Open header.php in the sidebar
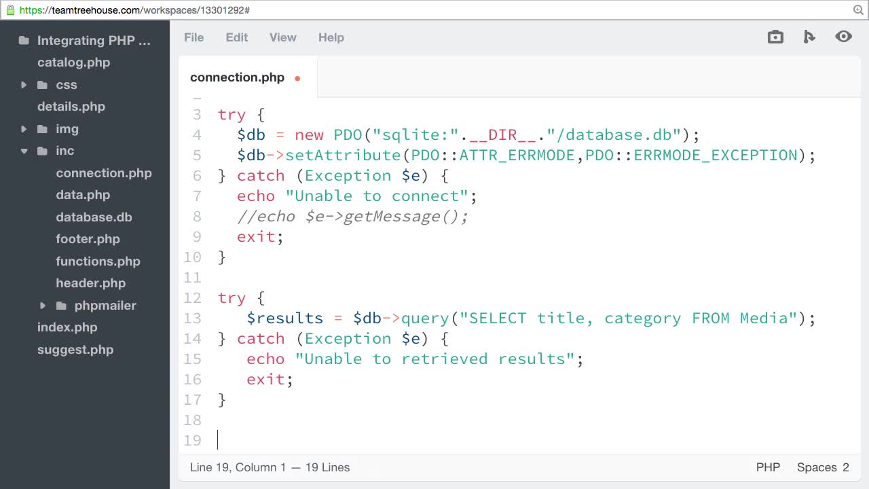 90,283
